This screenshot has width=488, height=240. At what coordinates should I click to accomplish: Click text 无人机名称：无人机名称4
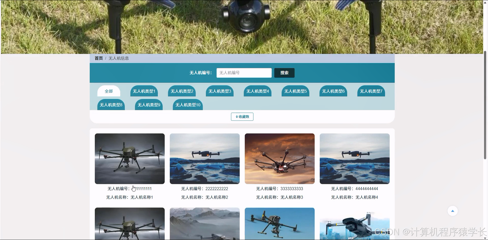pyautogui.click(x=355, y=197)
